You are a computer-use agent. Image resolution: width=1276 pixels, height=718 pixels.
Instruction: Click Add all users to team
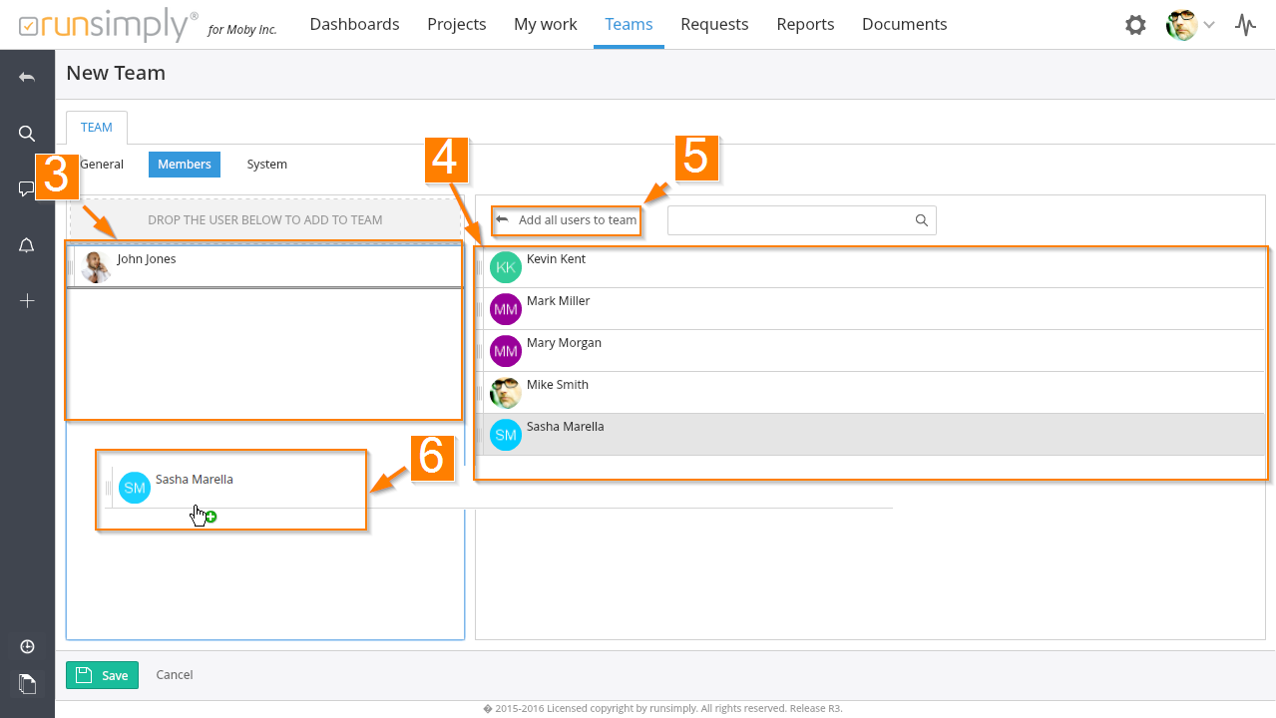coord(567,220)
